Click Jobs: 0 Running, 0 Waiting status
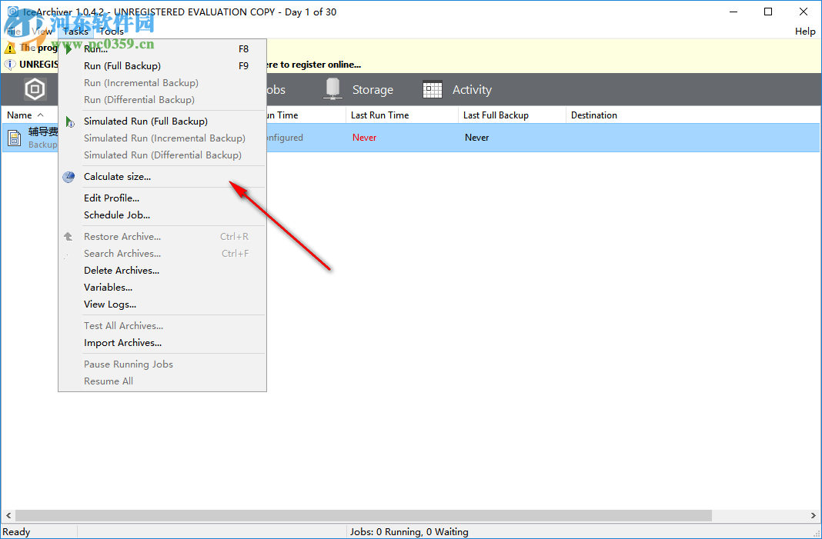Image resolution: width=822 pixels, height=539 pixels. [409, 531]
